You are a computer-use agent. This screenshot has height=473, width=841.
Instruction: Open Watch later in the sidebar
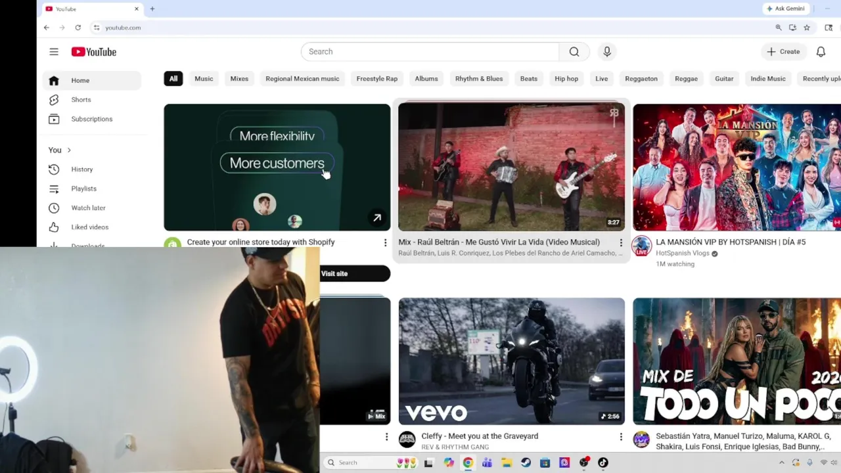pos(92,208)
